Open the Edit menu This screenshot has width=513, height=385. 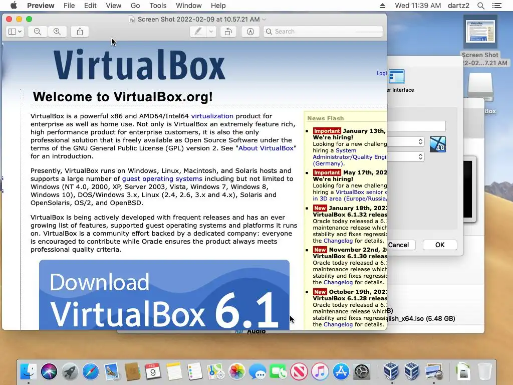[x=90, y=6]
